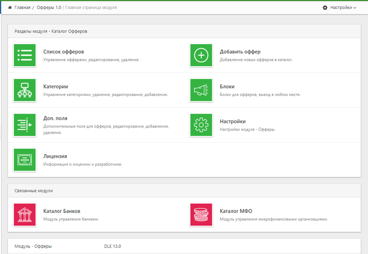Click the Категории heading text
The width and height of the screenshot is (368, 254).
[56, 86]
